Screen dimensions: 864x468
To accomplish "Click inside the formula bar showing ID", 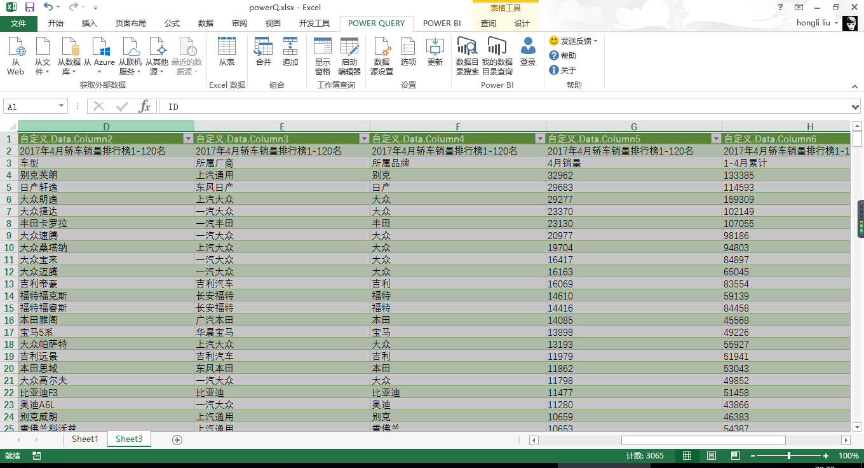I will coord(505,107).
